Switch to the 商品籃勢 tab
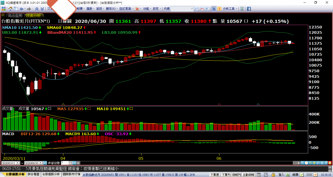This screenshot has width=333, height=177. pyautogui.click(x=15, y=15)
